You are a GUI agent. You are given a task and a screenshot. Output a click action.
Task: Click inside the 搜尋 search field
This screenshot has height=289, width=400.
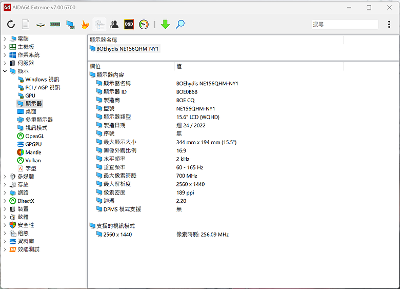345,24
